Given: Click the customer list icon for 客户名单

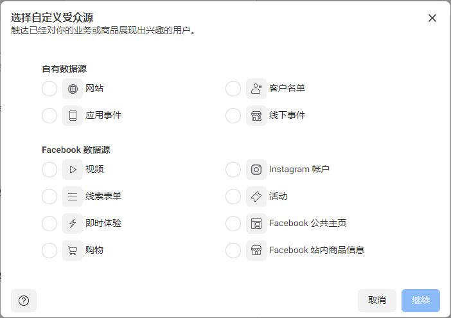Looking at the screenshot, I should [x=256, y=89].
